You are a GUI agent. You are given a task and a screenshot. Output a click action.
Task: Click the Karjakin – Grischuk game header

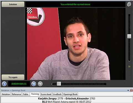tap(66, 99)
